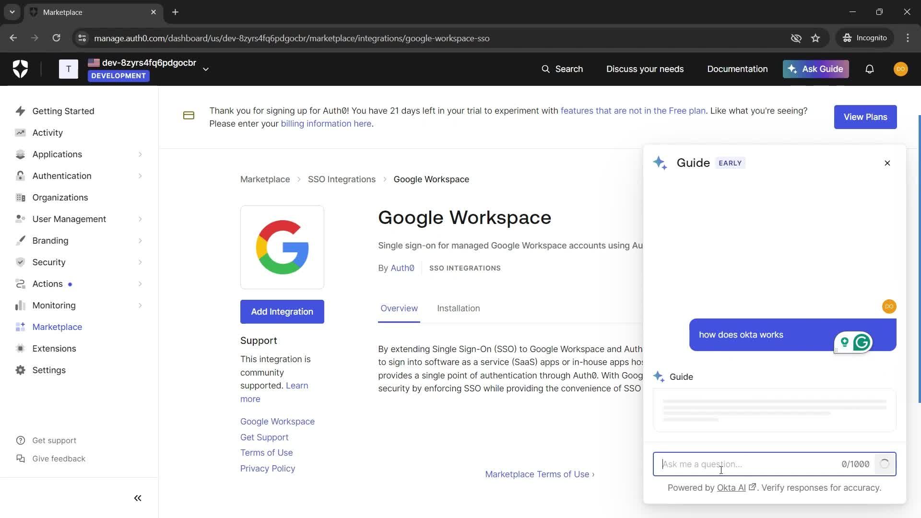Click the page vertical scrollbar
Image resolution: width=921 pixels, height=518 pixels.
pos(919,259)
